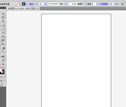Image resolution: width=126 pixels, height=107 pixels.
Task: Set paint to None with red slash button
Action: pos(4,77)
